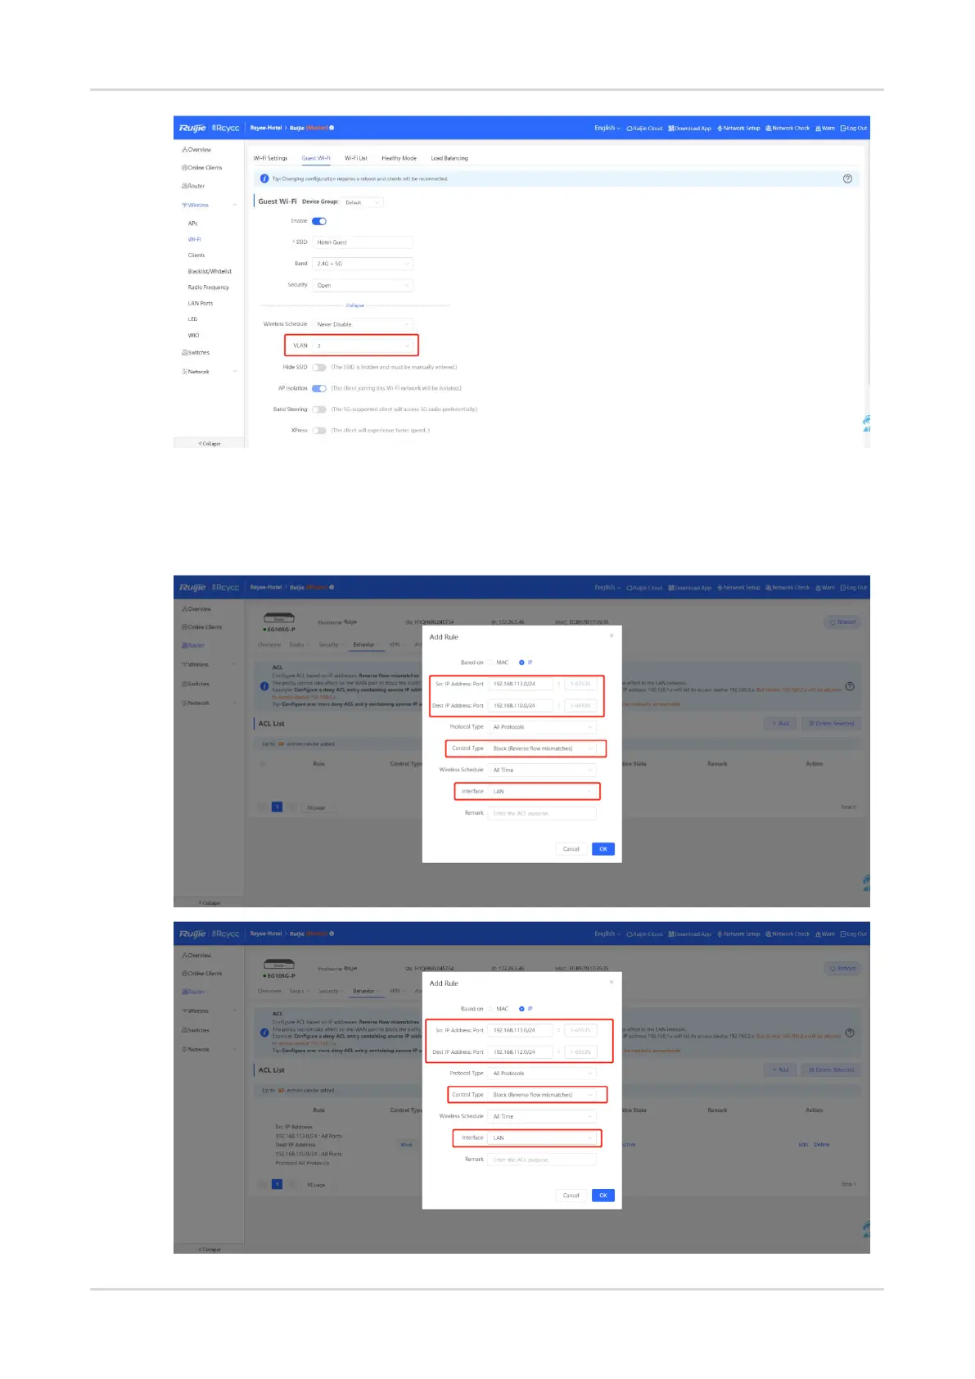The width and height of the screenshot is (975, 1379).
Task: Click Ruijie Cloud icon on Guest Wi-Fi page header
Action: point(630,129)
